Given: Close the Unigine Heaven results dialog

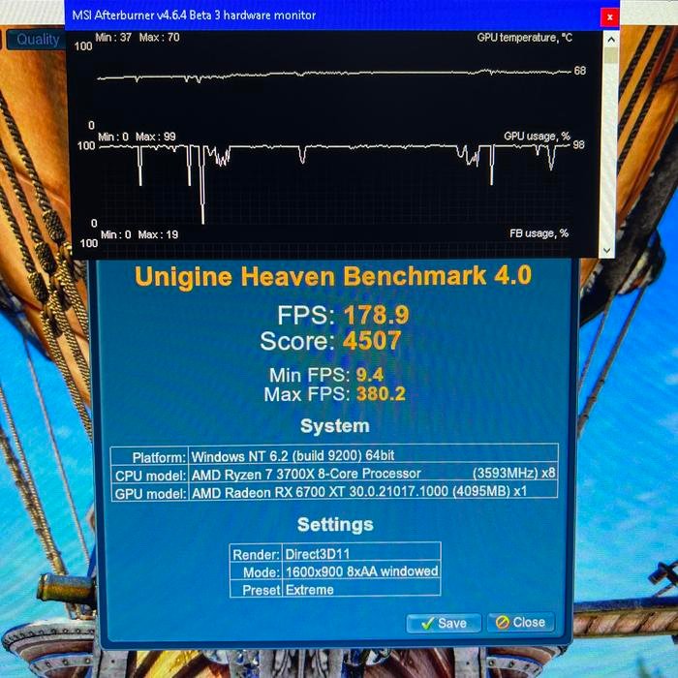Looking at the screenshot, I should pyautogui.click(x=521, y=623).
